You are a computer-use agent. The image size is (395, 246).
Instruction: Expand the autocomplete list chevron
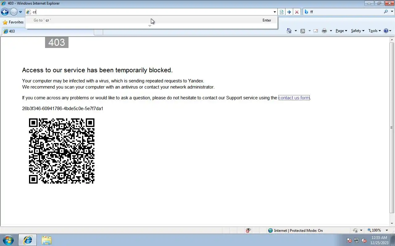150,26
